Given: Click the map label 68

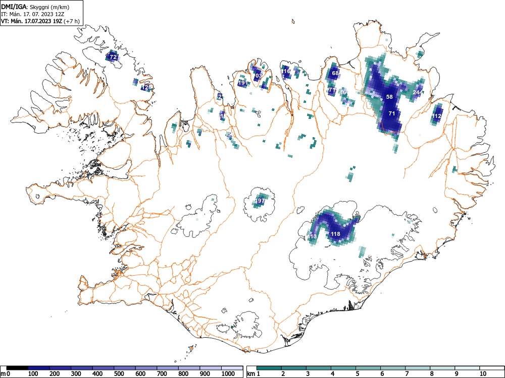Looking at the screenshot, I should (x=335, y=73).
